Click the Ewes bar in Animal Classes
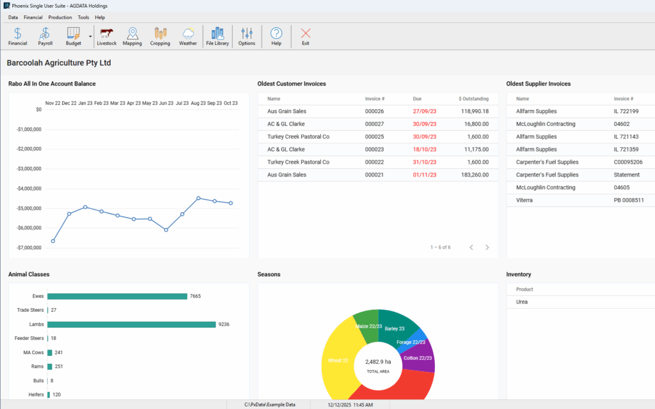The height and width of the screenshot is (409, 655). [118, 297]
